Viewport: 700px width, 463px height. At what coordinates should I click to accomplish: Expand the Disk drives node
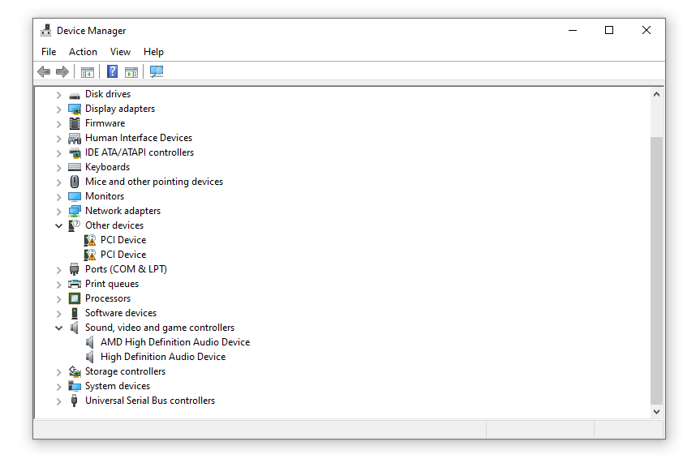pos(59,95)
